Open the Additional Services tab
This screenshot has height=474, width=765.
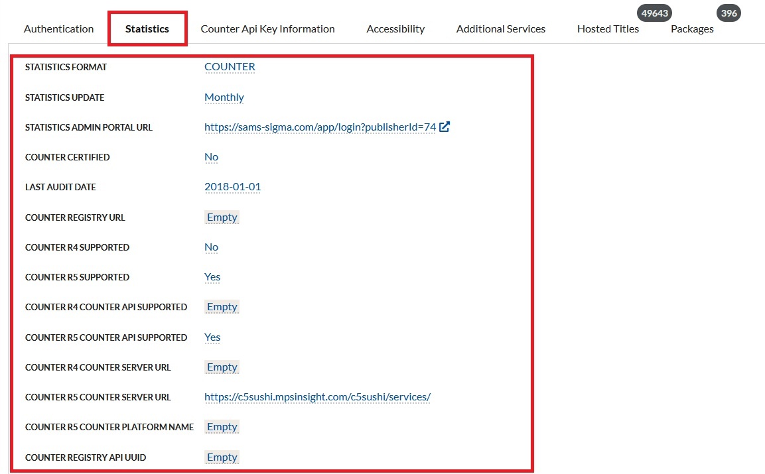tap(501, 29)
